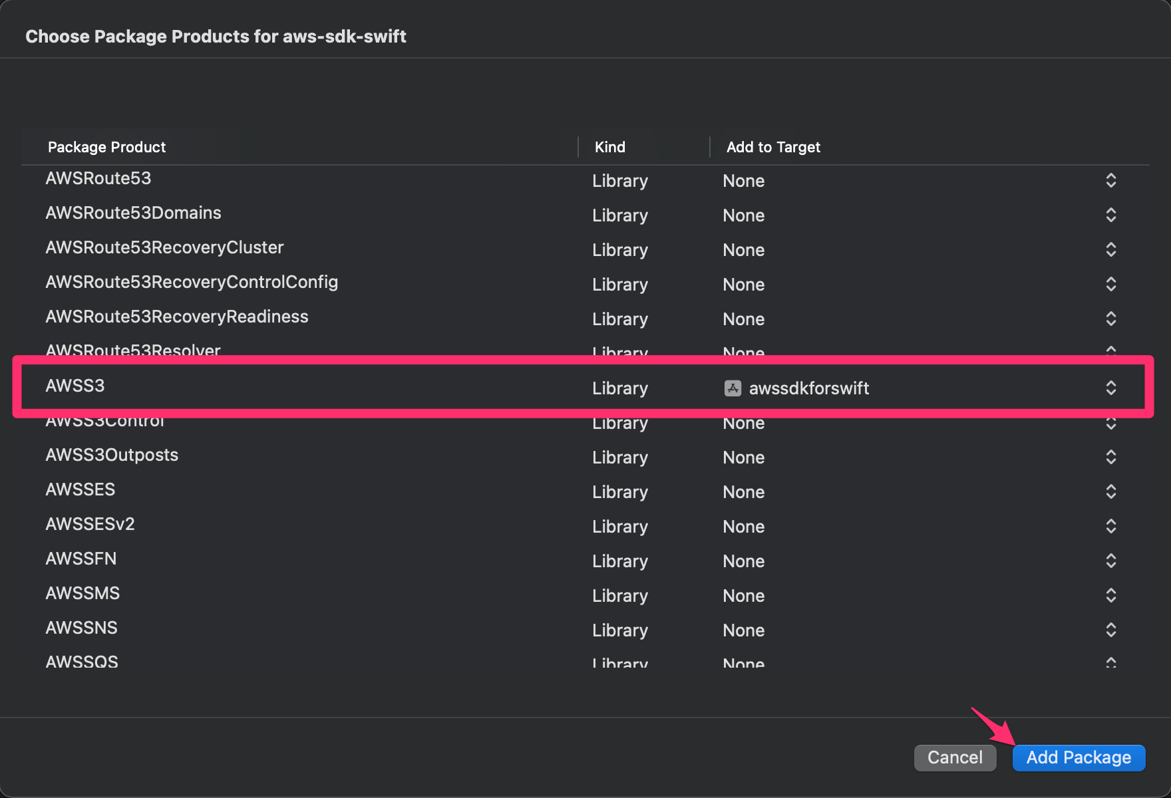Screen dimensions: 1171x798
Task: Open the target dropdown for AWSSES
Action: click(x=1110, y=491)
